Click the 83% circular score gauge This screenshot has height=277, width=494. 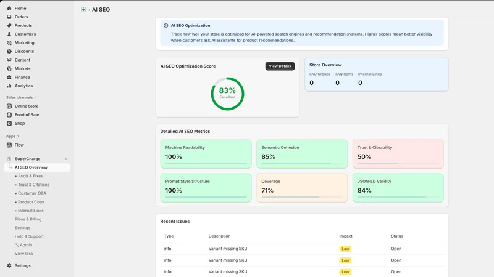point(227,94)
